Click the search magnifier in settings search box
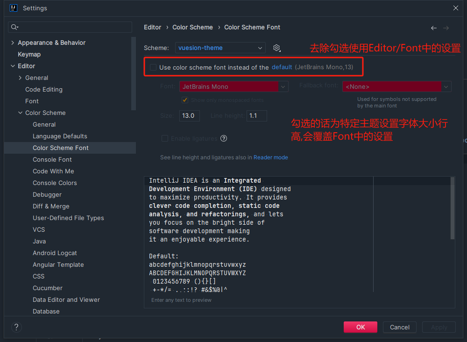Screen dimensions: 467x342 point(13,27)
